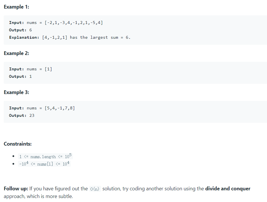The width and height of the screenshot is (267, 202).
Task: Click the bold Output label in Example 3
Action: (18, 116)
